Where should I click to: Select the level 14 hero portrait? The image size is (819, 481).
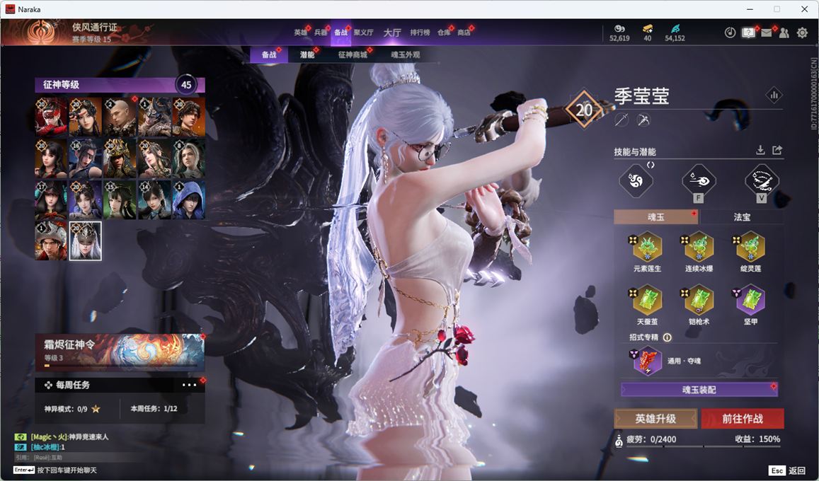(154, 199)
